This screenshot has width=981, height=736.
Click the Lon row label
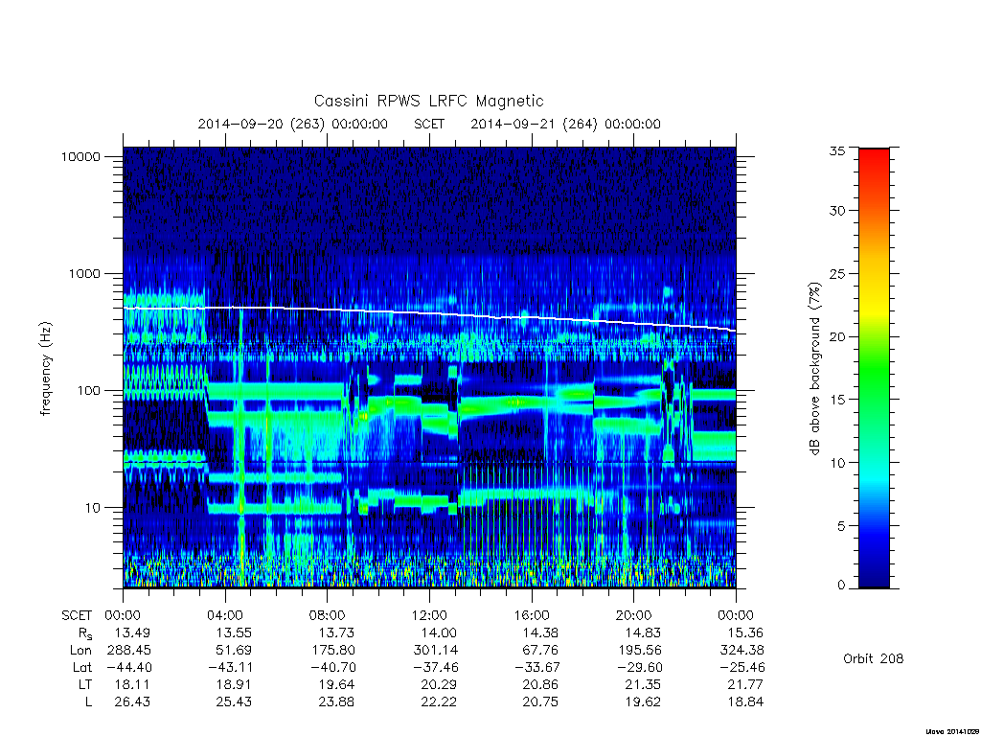click(x=80, y=651)
